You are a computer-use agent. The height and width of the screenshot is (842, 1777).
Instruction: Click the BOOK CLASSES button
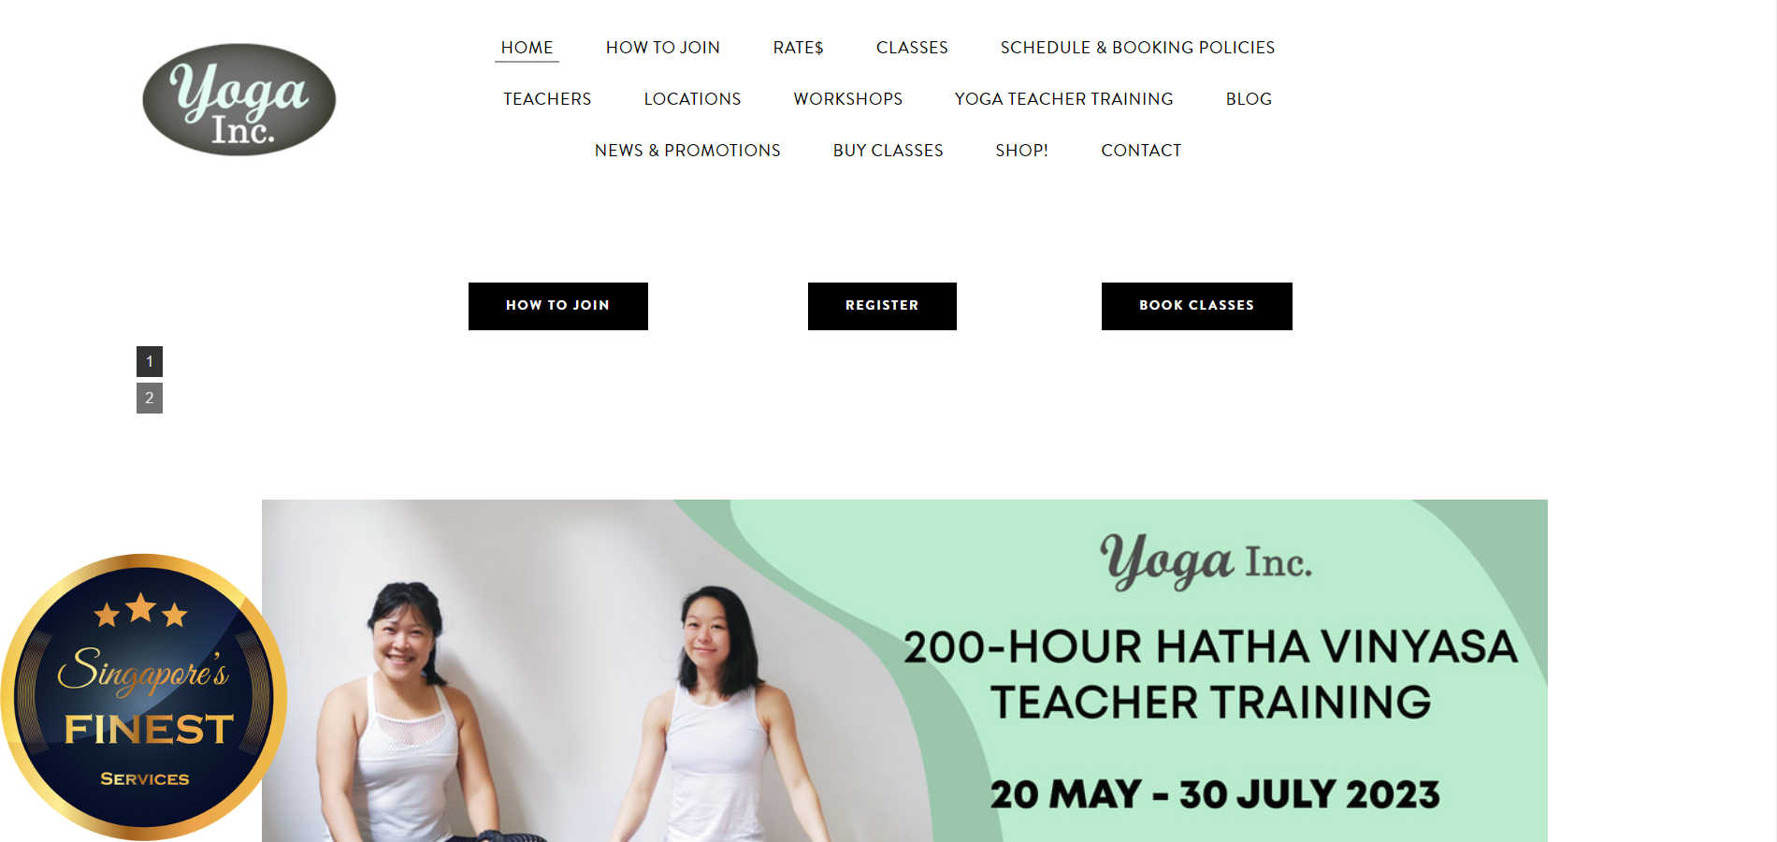tap(1196, 306)
